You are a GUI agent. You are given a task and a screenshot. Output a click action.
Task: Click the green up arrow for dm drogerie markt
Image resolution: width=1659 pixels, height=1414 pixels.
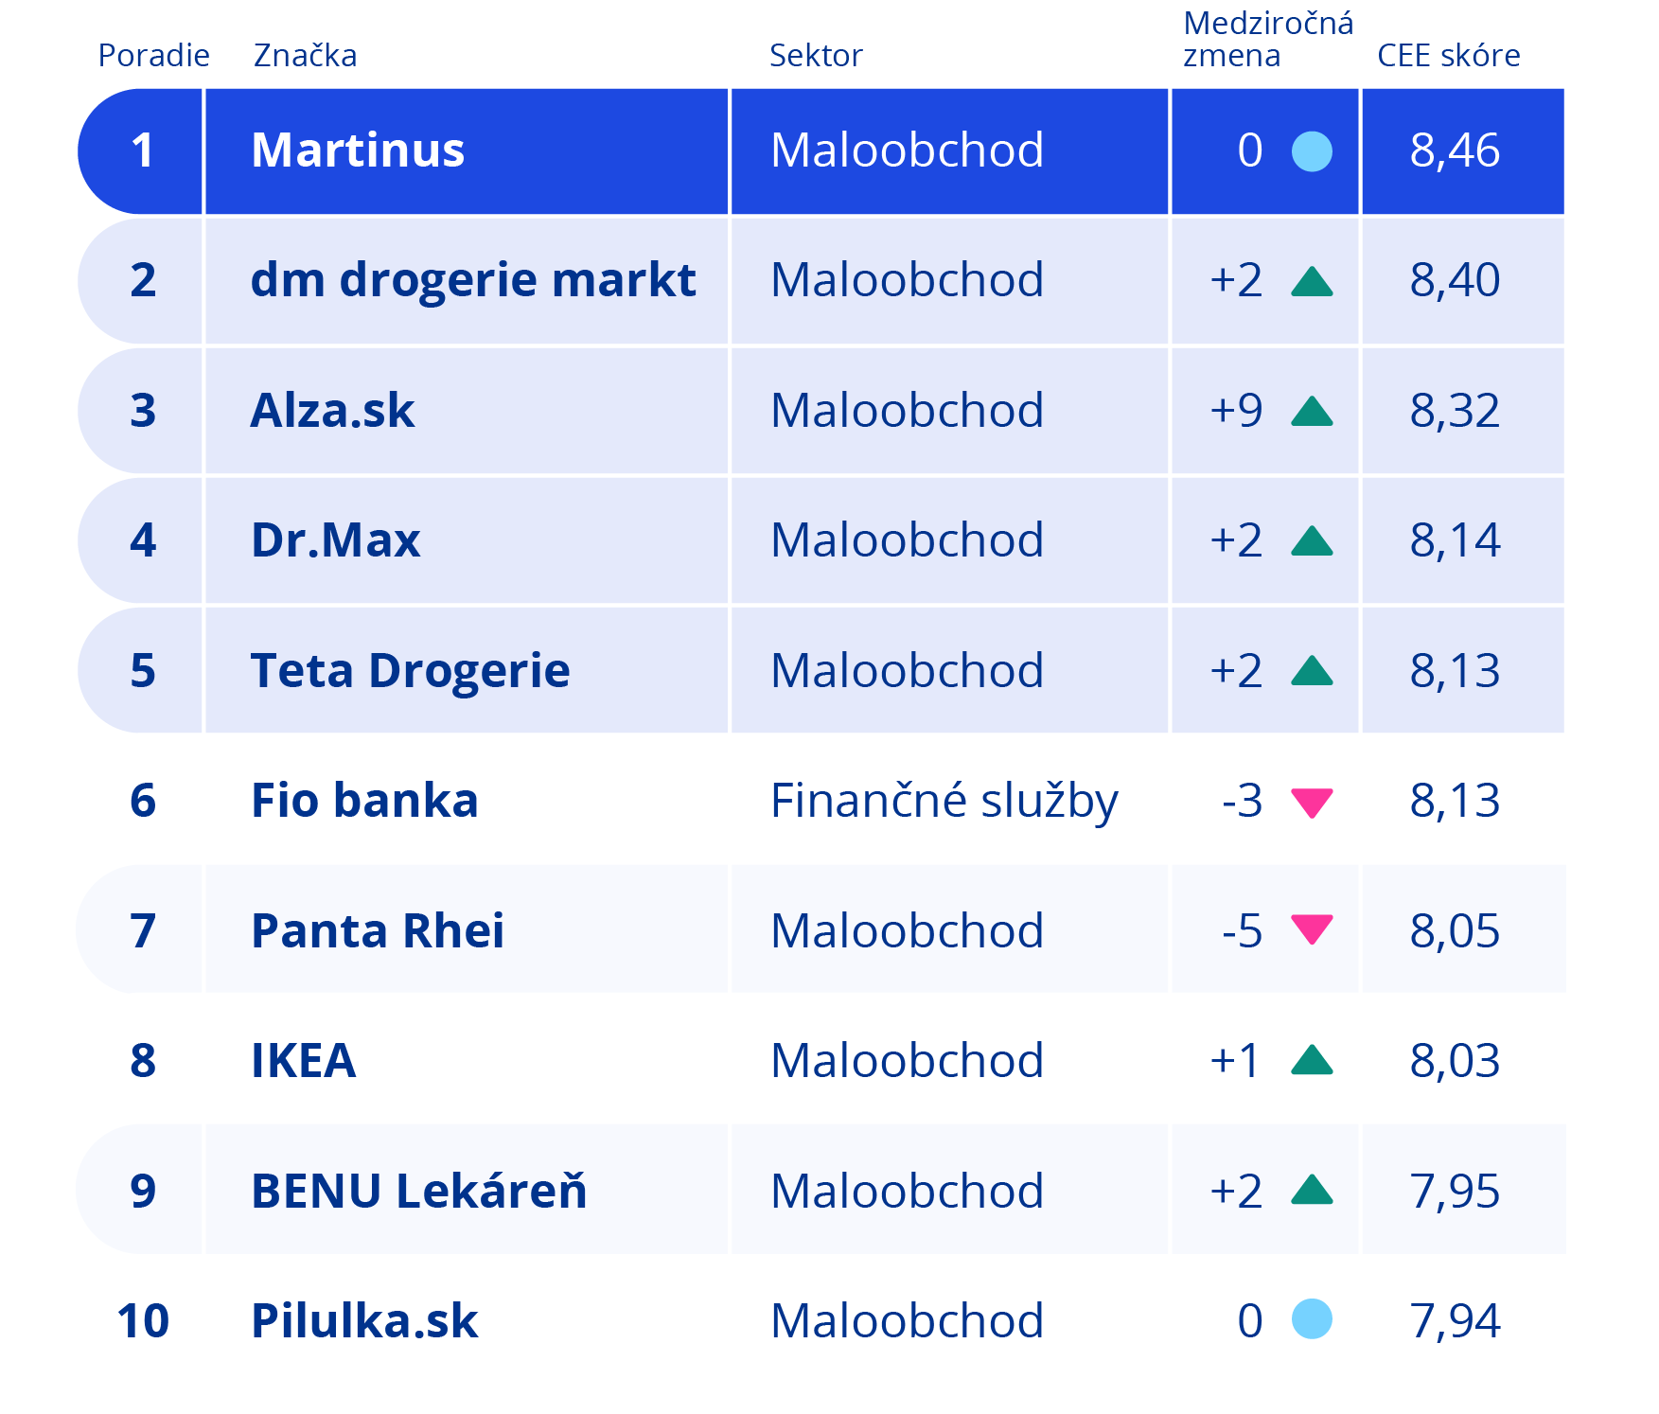pos(1312,282)
